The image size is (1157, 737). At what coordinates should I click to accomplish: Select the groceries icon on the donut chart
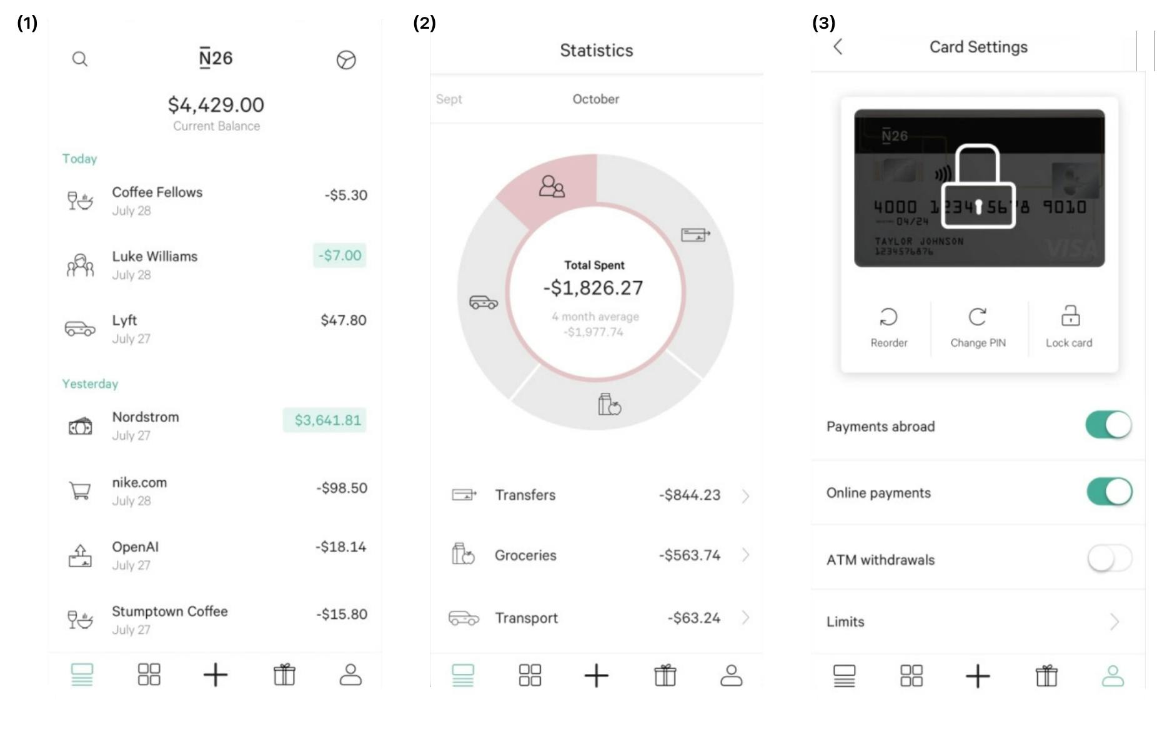(609, 404)
